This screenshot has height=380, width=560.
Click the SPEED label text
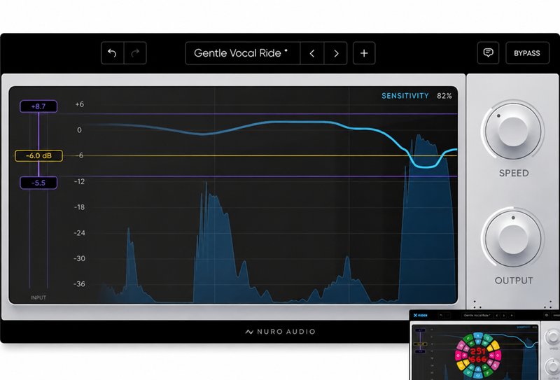coord(514,174)
